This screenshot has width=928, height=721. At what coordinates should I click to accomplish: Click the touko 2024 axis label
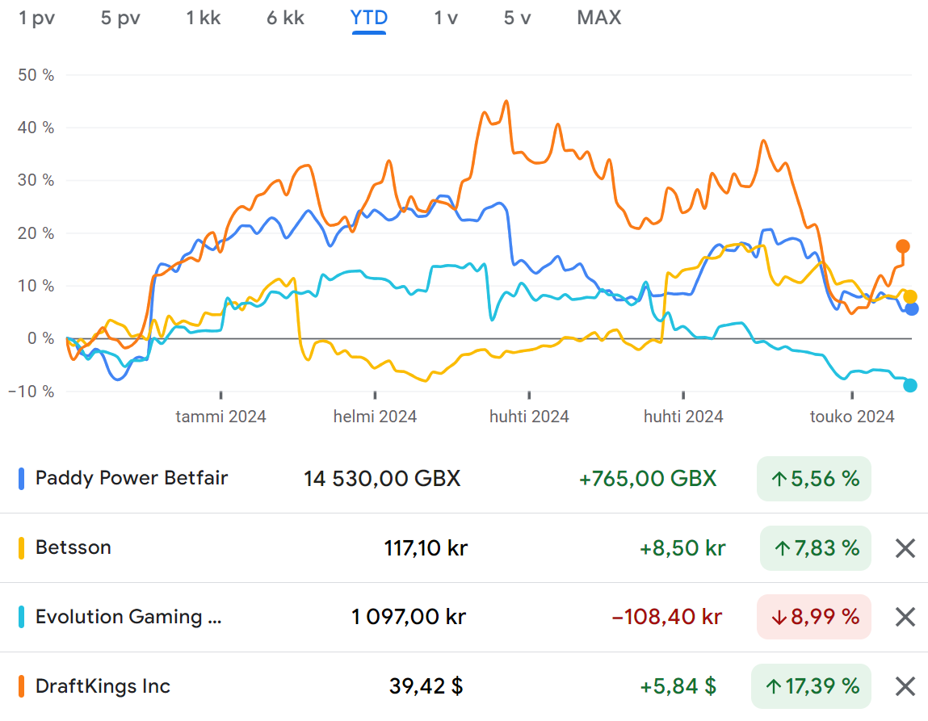pos(851,417)
